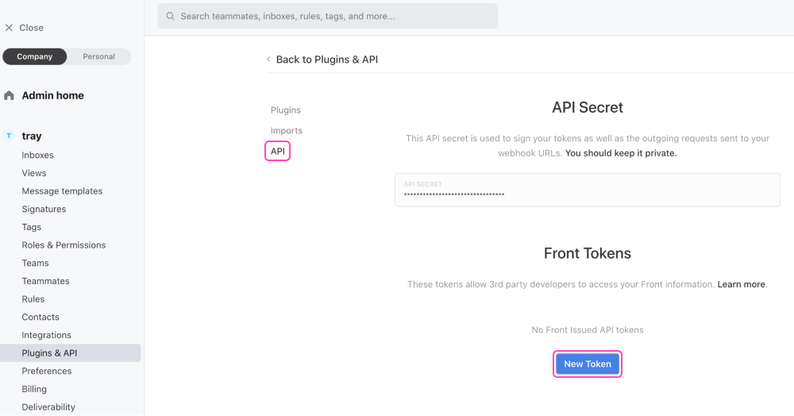Select the API tab
Image resolution: width=794 pixels, height=416 pixels.
[277, 151]
